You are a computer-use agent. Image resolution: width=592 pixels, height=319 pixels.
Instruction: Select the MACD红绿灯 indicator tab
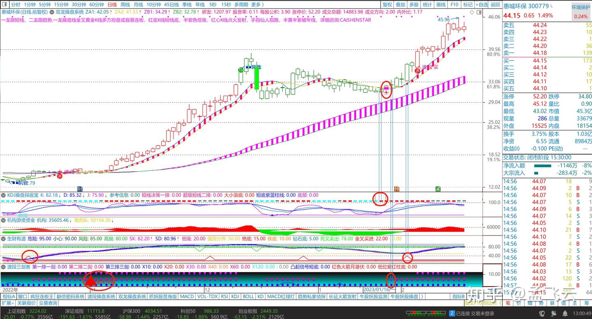(281, 296)
